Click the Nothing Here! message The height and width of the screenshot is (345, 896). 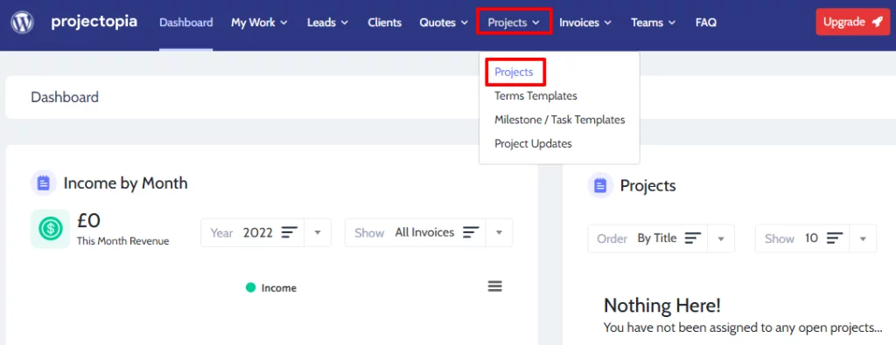[661, 306]
